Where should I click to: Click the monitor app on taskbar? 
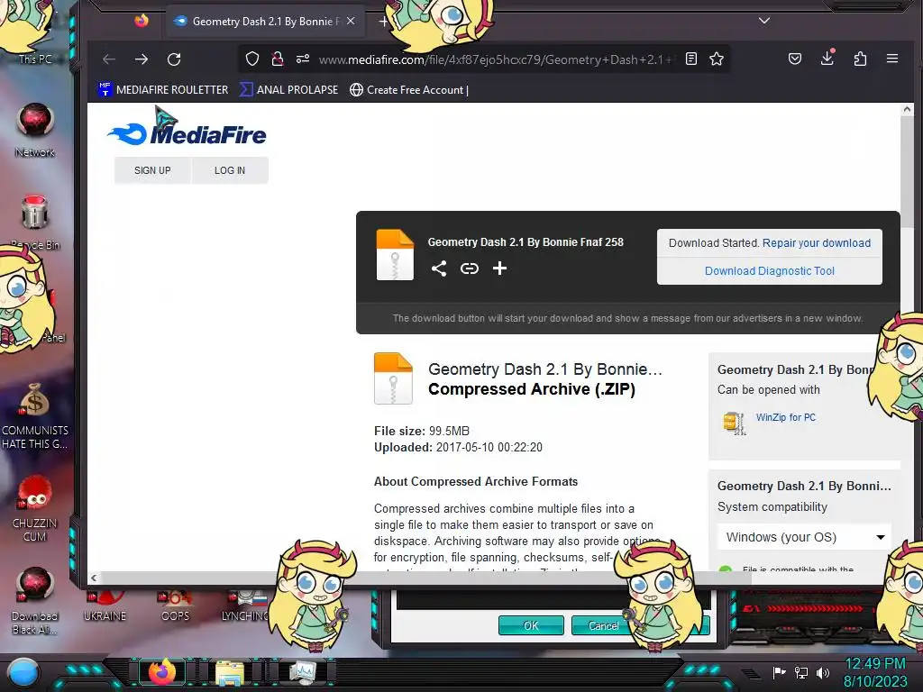[303, 672]
